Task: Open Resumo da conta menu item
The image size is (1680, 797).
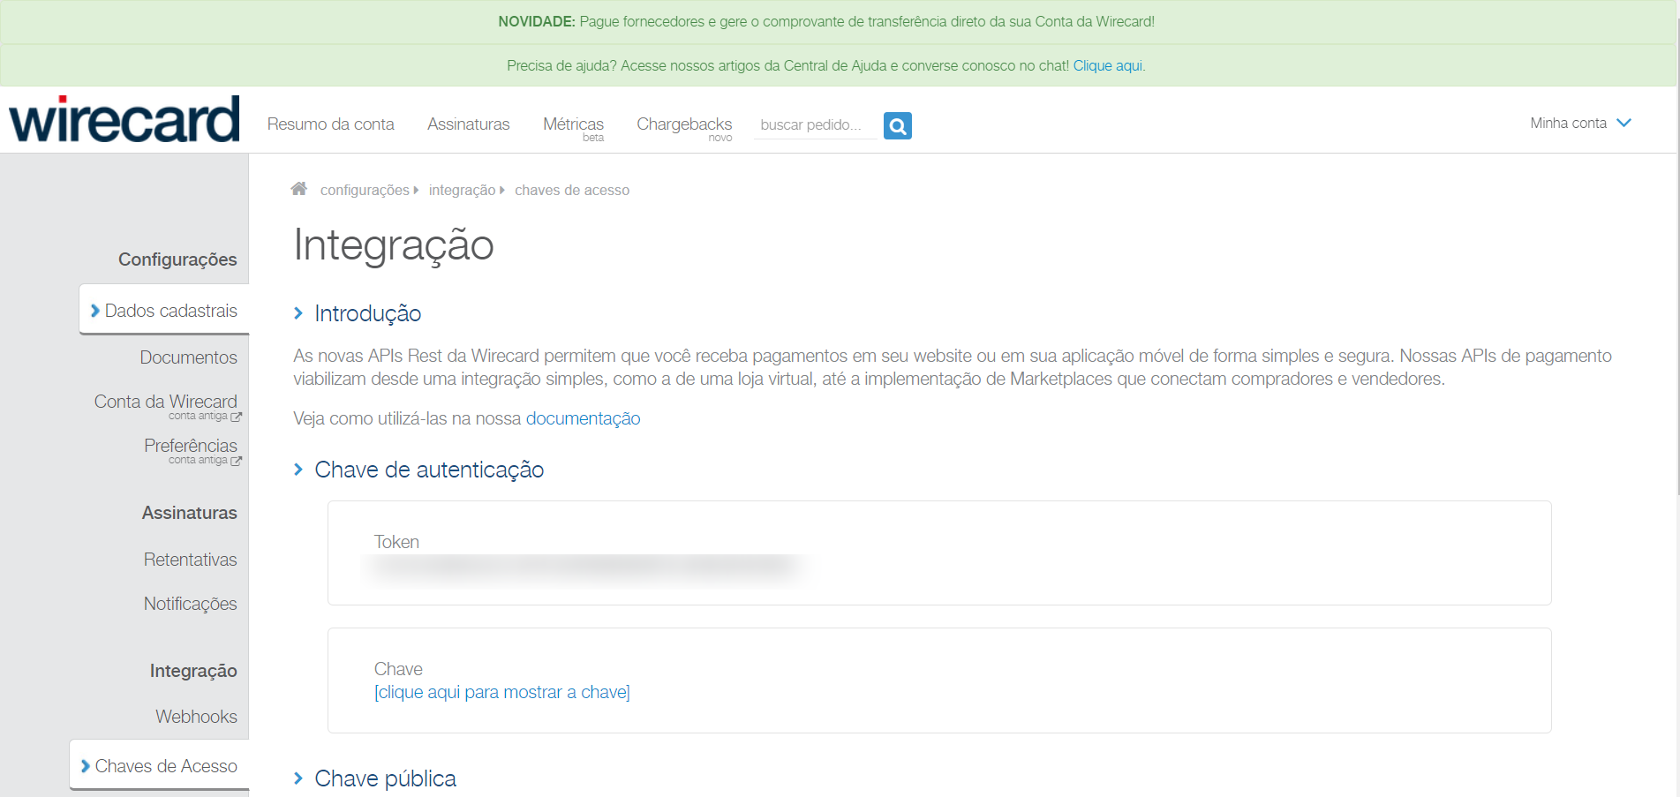Action: pos(331,124)
